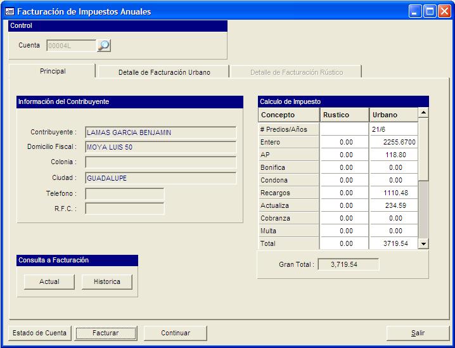
Task: Switch to Detalle de Facturación Urbano tab
Action: point(164,72)
